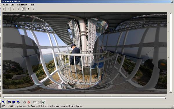The image size is (174, 109).
Task: Open the Edit menu
Action: tap(12, 5)
